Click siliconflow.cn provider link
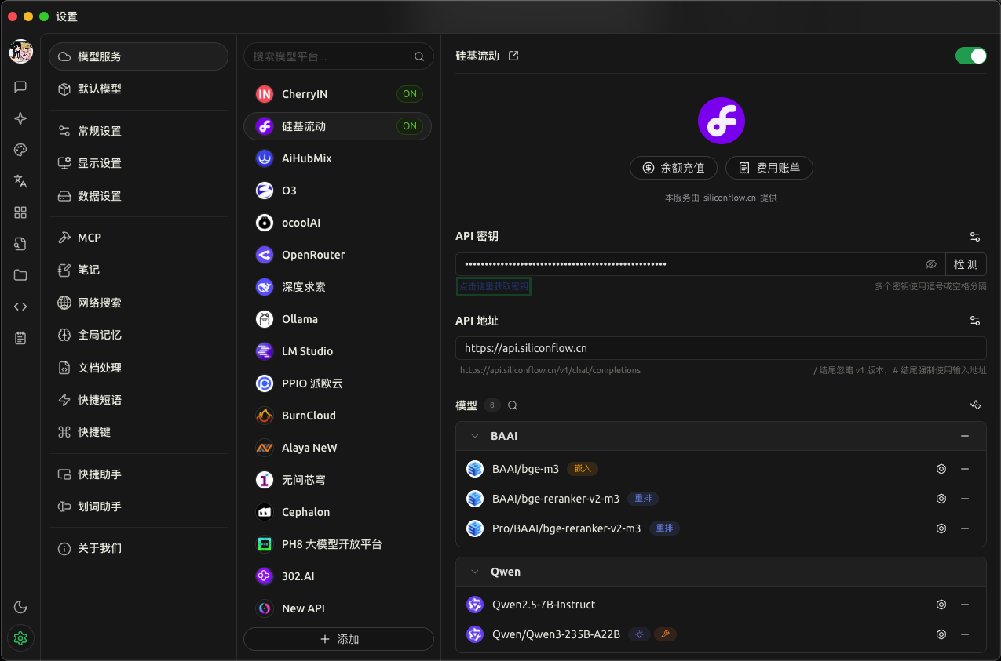Viewport: 1001px width, 661px height. (729, 198)
